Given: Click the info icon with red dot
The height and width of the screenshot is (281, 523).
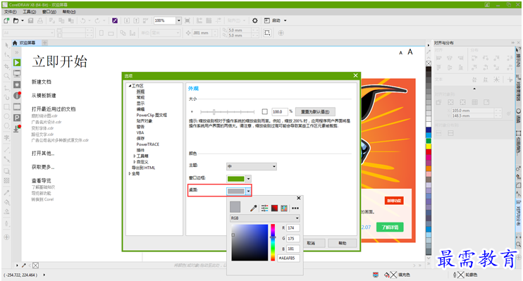Looking at the screenshot, I should [17, 96].
